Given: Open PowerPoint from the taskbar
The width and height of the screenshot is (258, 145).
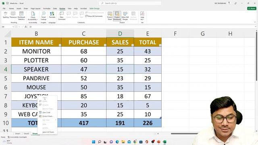Looking at the screenshot, I should (x=158, y=142).
